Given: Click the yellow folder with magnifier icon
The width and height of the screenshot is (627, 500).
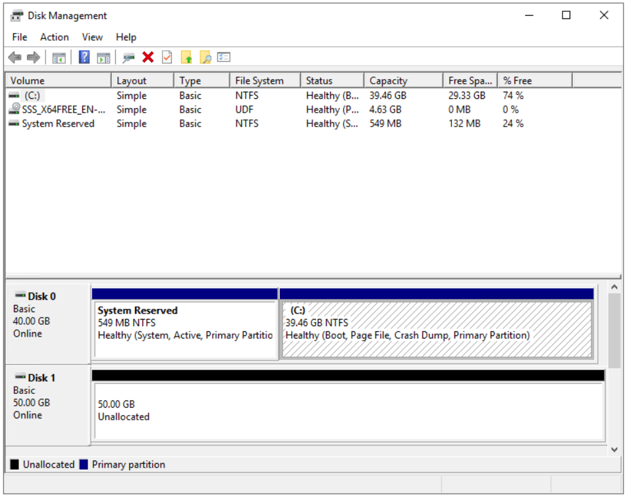Looking at the screenshot, I should 205,58.
